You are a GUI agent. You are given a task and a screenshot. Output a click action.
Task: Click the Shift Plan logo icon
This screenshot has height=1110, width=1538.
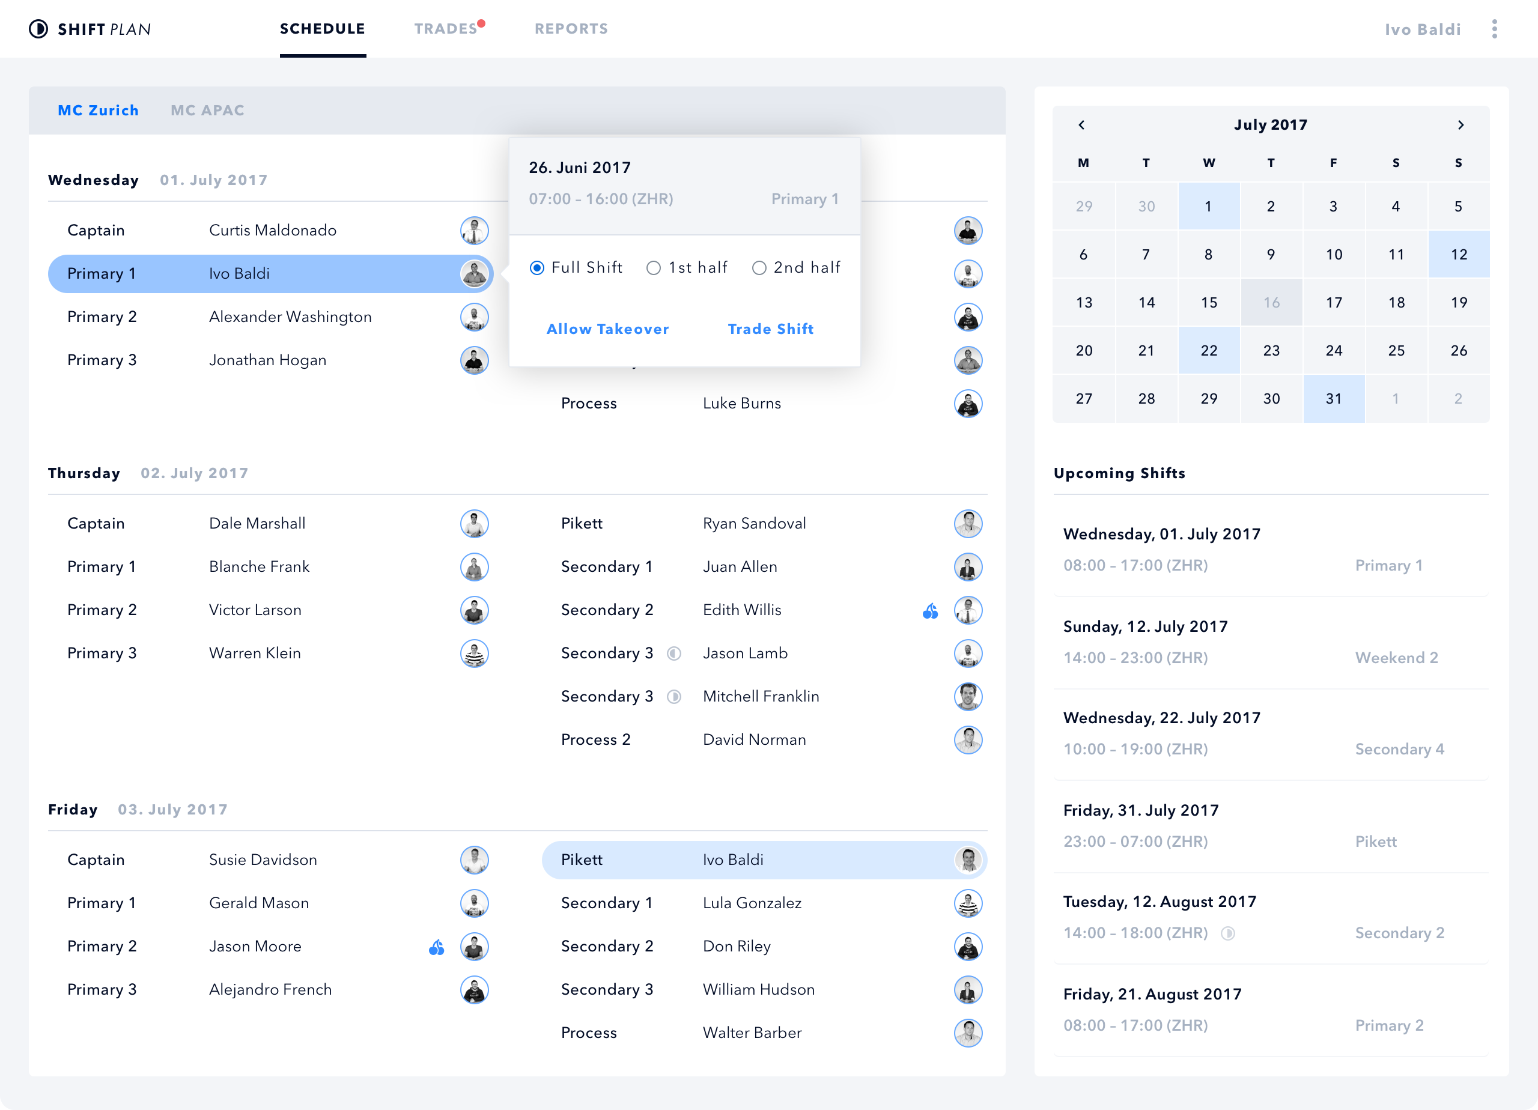(x=38, y=28)
